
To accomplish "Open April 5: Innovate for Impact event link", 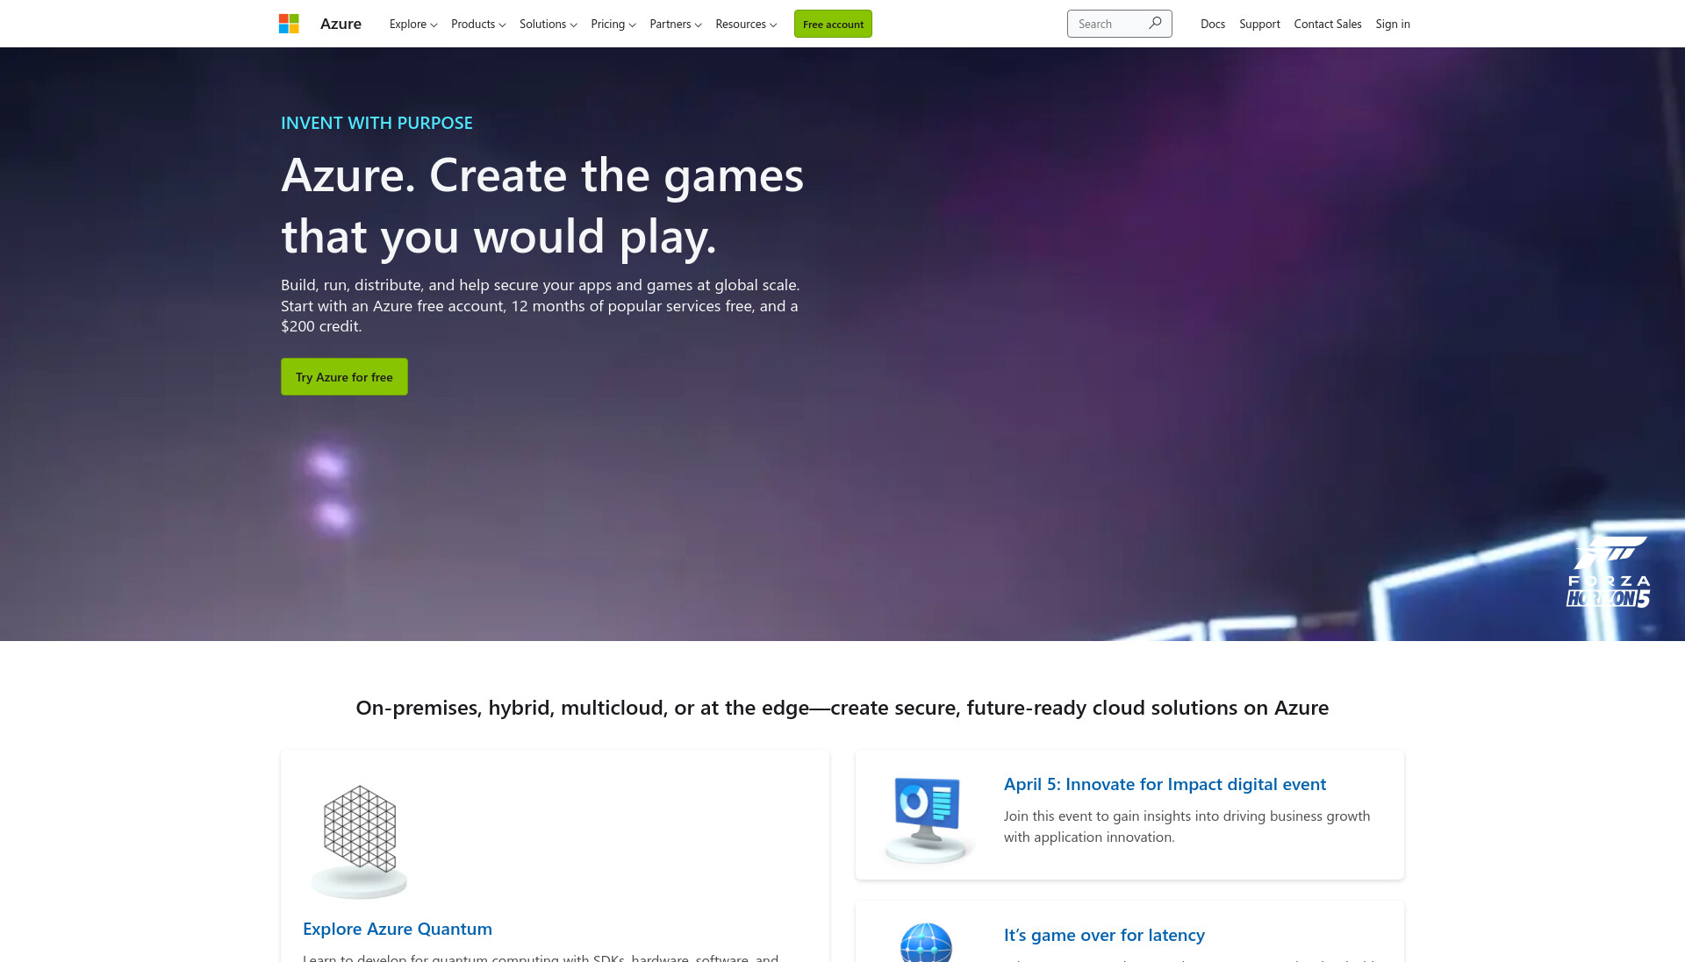I will coord(1165,784).
